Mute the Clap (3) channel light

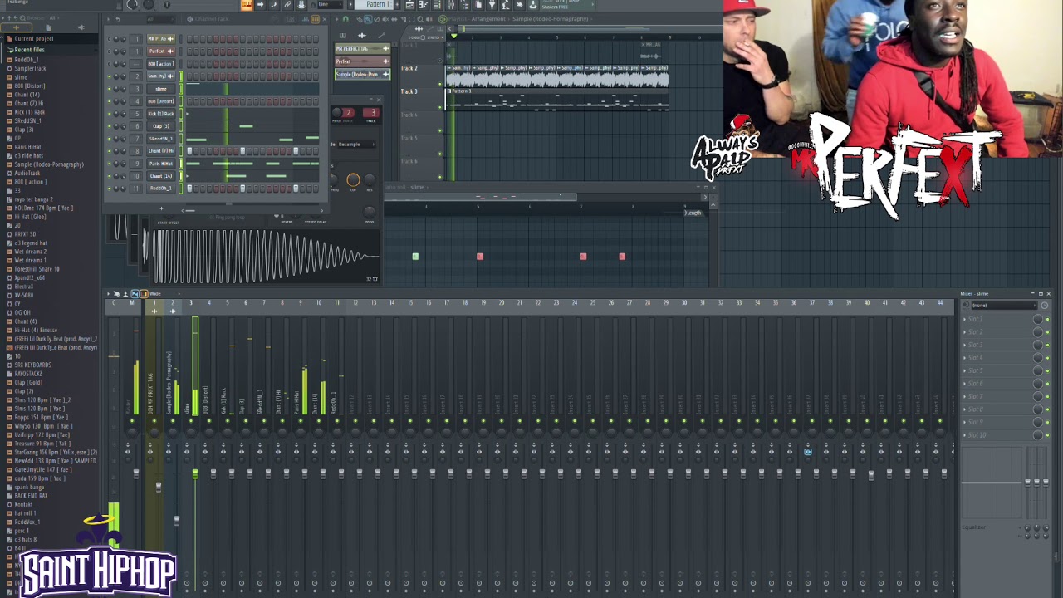109,126
